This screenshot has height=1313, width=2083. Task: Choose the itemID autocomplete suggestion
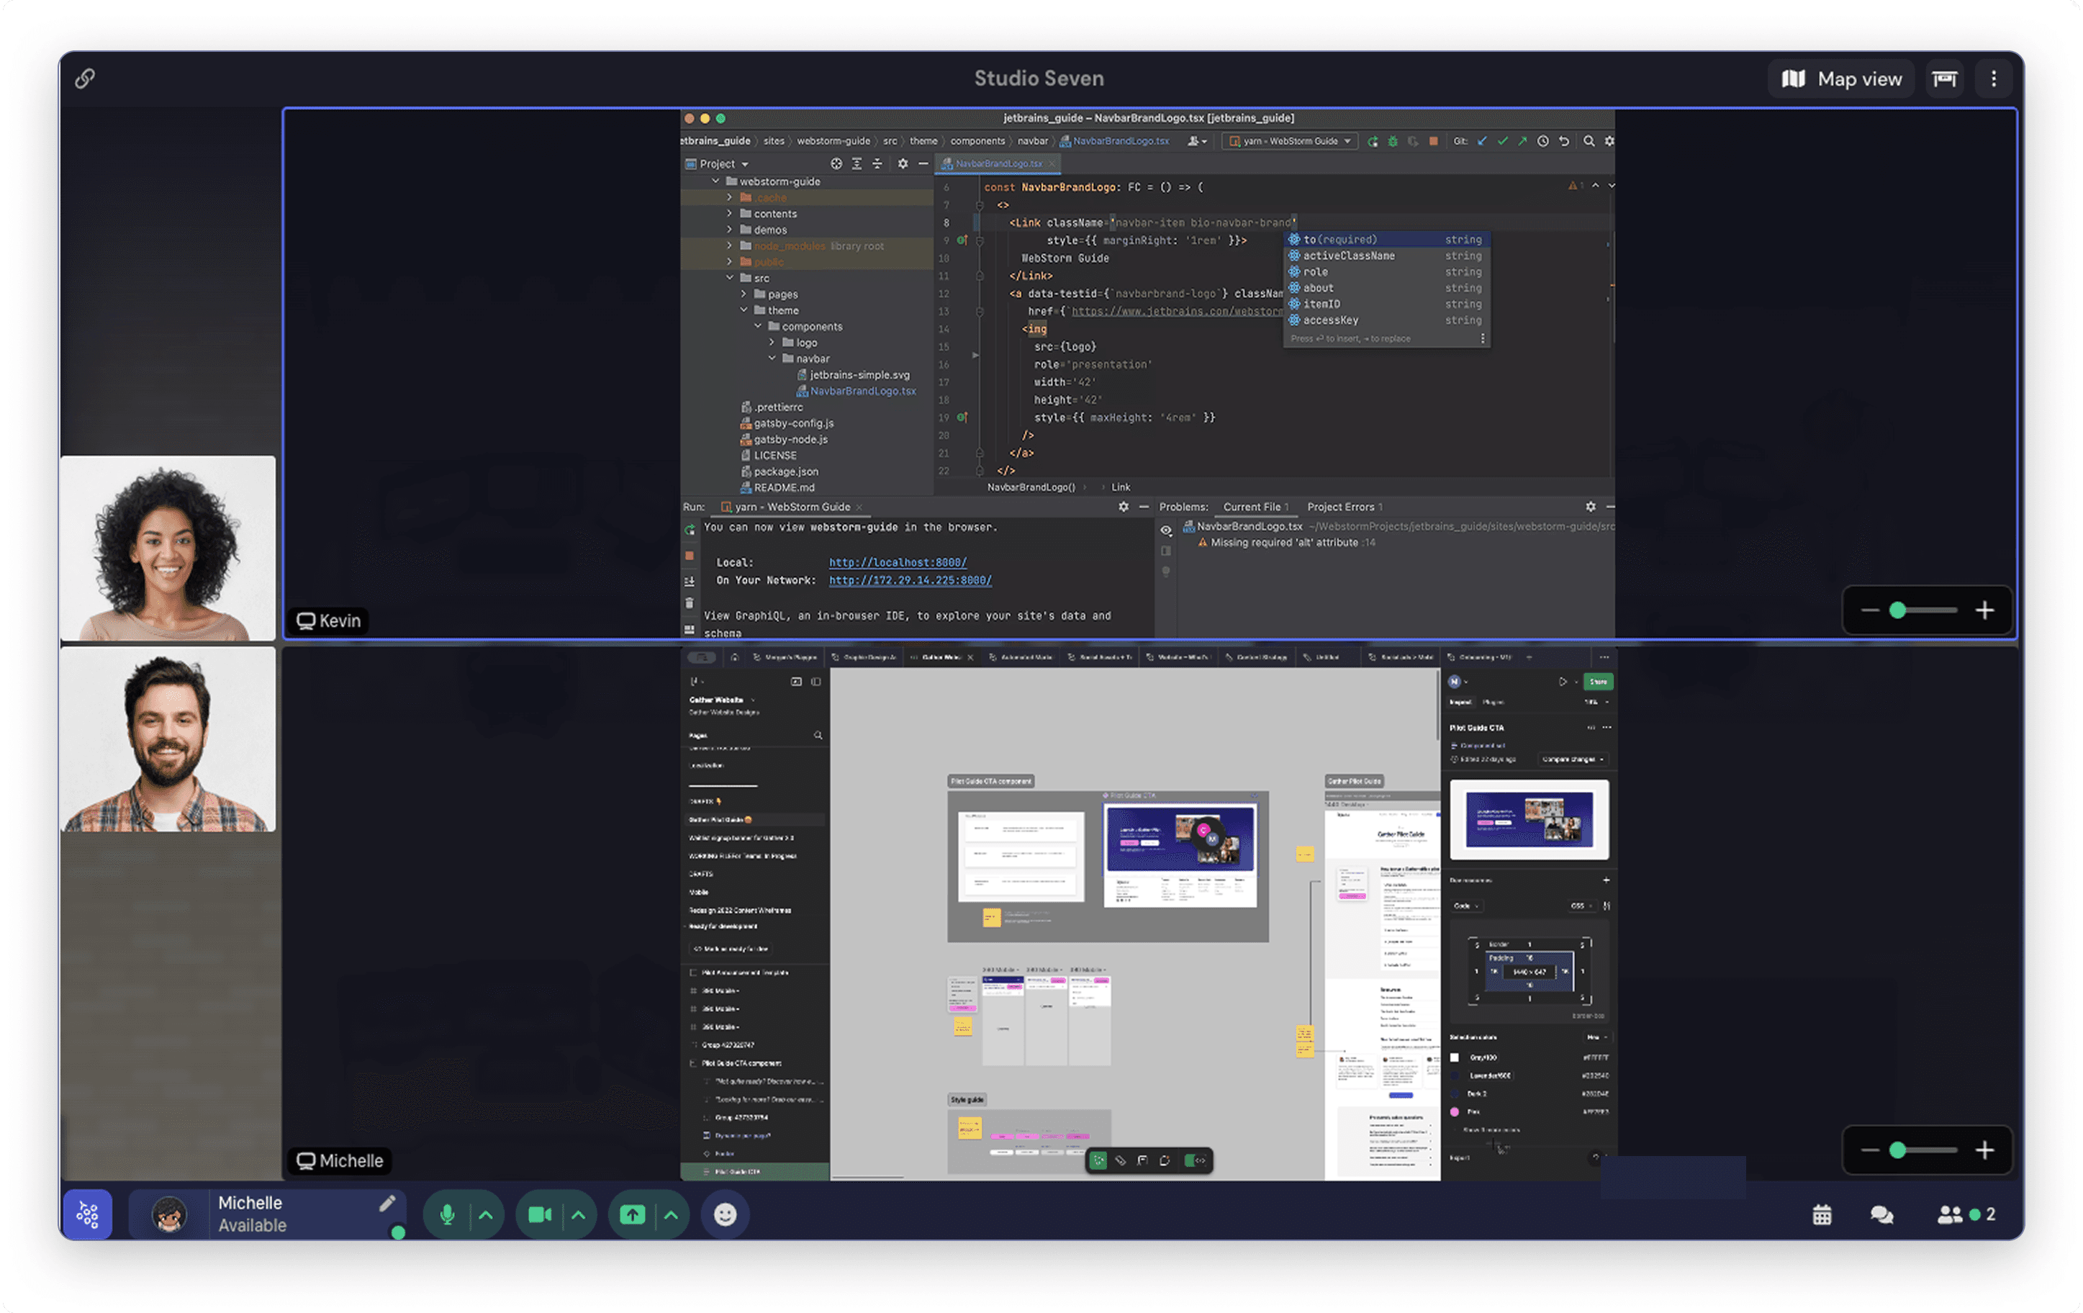click(x=1387, y=304)
